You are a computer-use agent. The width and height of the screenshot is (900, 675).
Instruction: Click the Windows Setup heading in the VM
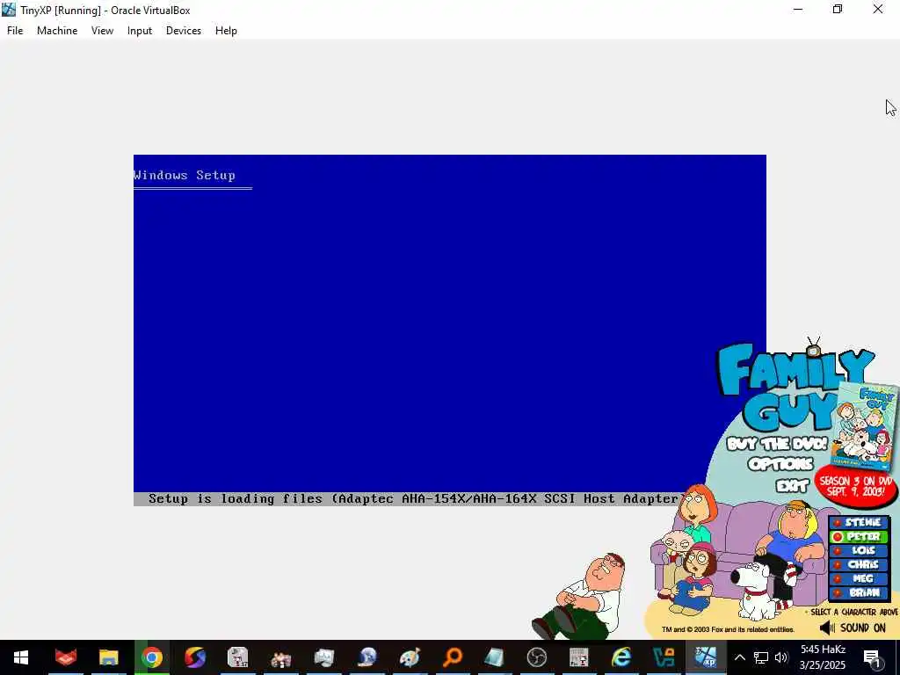coord(185,175)
